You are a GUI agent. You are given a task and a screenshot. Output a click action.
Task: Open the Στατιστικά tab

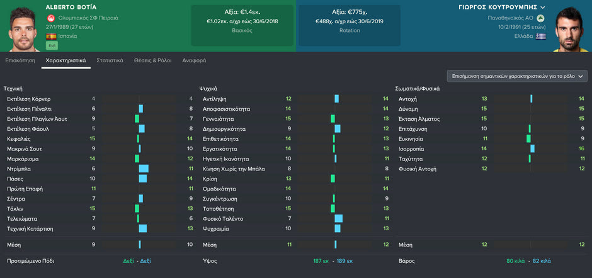click(x=110, y=60)
